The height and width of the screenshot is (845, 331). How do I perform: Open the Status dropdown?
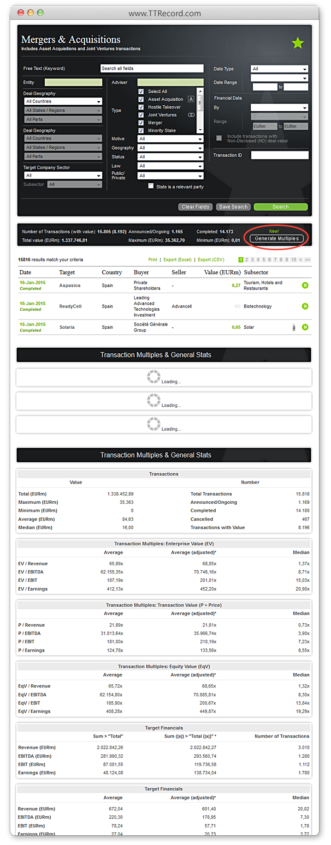pos(171,157)
